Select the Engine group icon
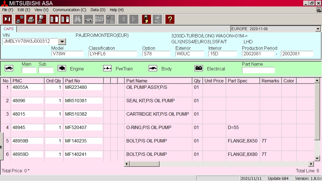This screenshot has width=322, height=181. 62,68
